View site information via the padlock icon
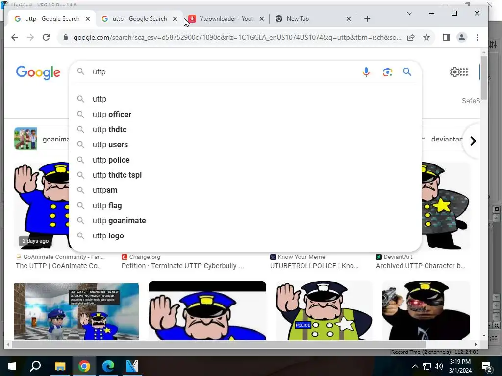Viewport: 502px width, 376px height. point(66,37)
